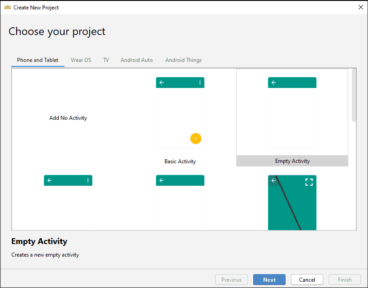
Task: Select the Basic Activity template thumbnail
Action: click(x=180, y=112)
